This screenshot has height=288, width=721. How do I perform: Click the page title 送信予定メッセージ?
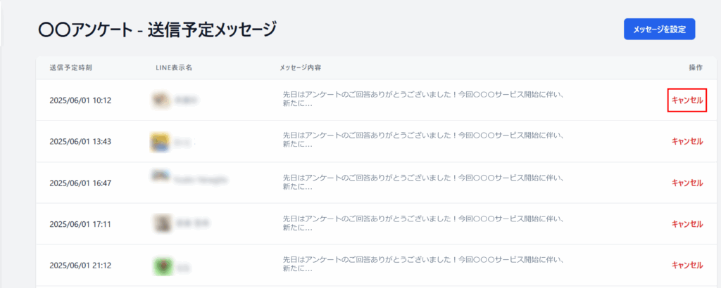tap(213, 30)
